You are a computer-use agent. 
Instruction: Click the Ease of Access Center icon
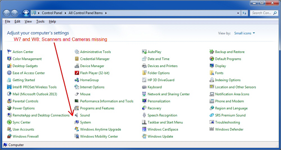pos(9,73)
